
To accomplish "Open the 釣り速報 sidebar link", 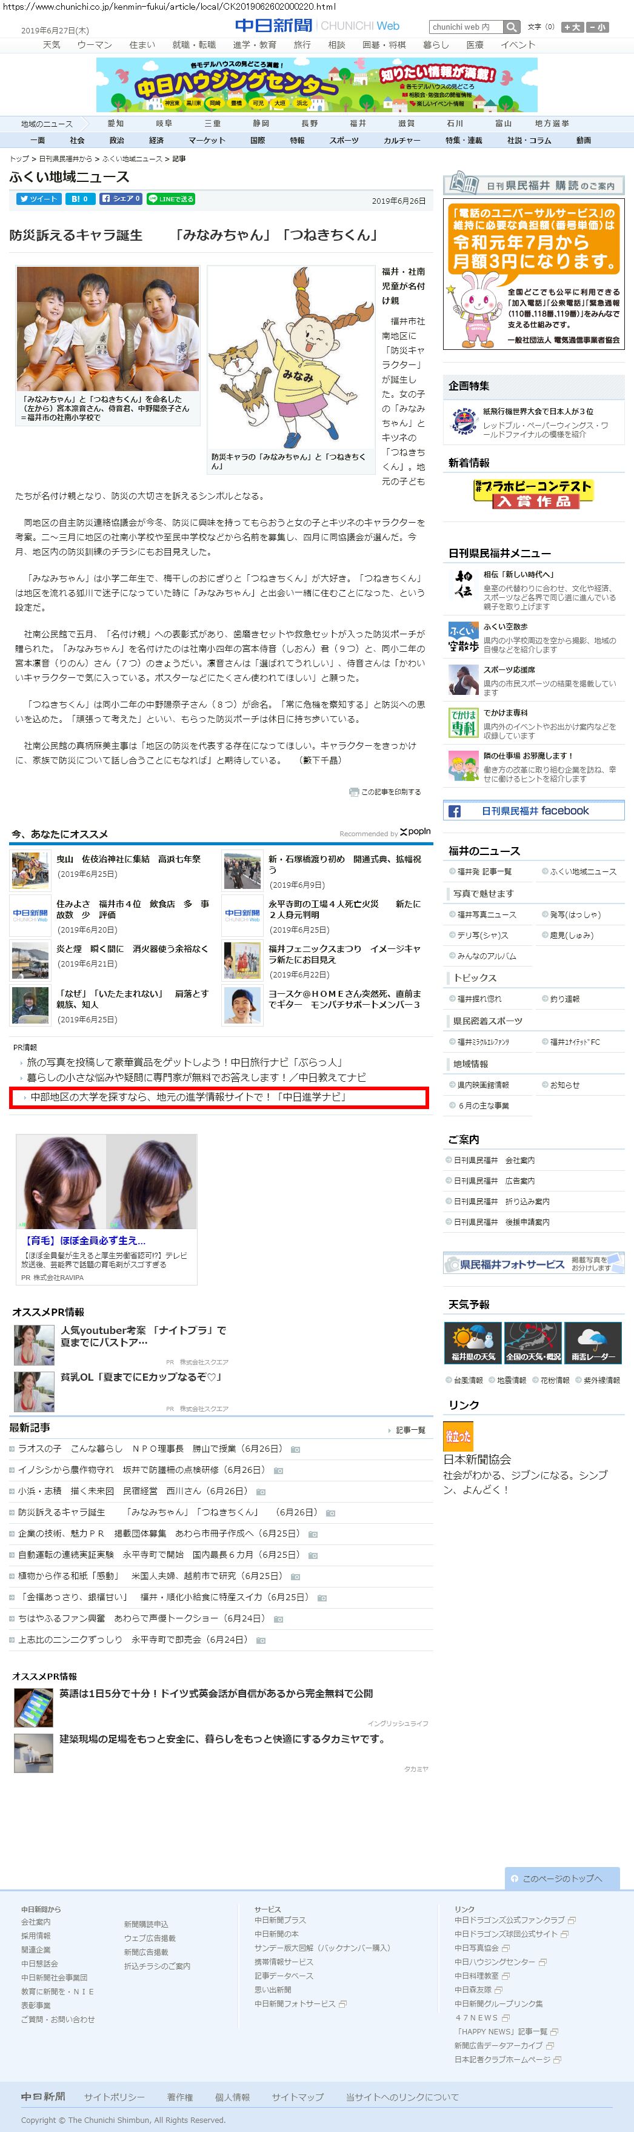I will pos(566,999).
